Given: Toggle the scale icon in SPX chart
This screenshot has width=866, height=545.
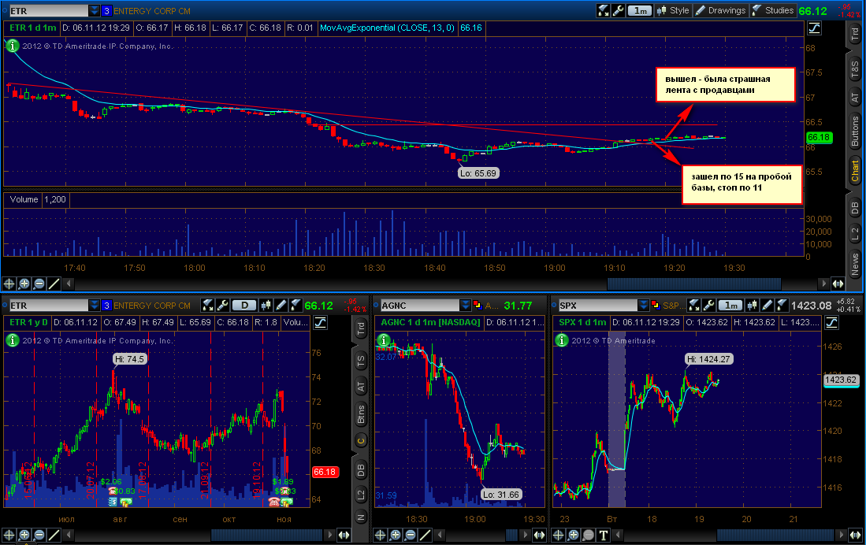Looking at the screenshot, I should coord(832,322).
